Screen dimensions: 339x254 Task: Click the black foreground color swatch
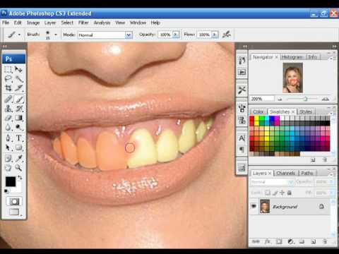coord(11,181)
